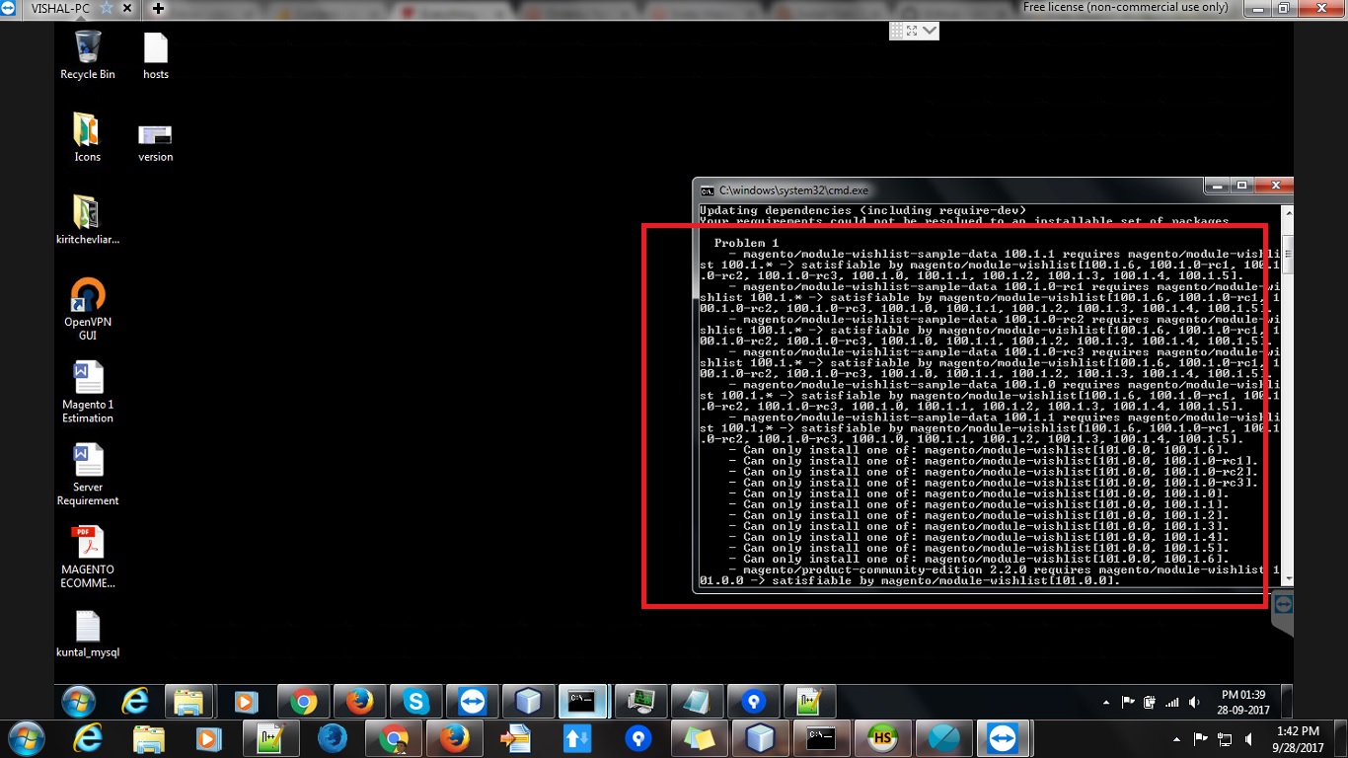Show hidden icons in local tray
Image resolution: width=1348 pixels, height=758 pixels.
1176,738
